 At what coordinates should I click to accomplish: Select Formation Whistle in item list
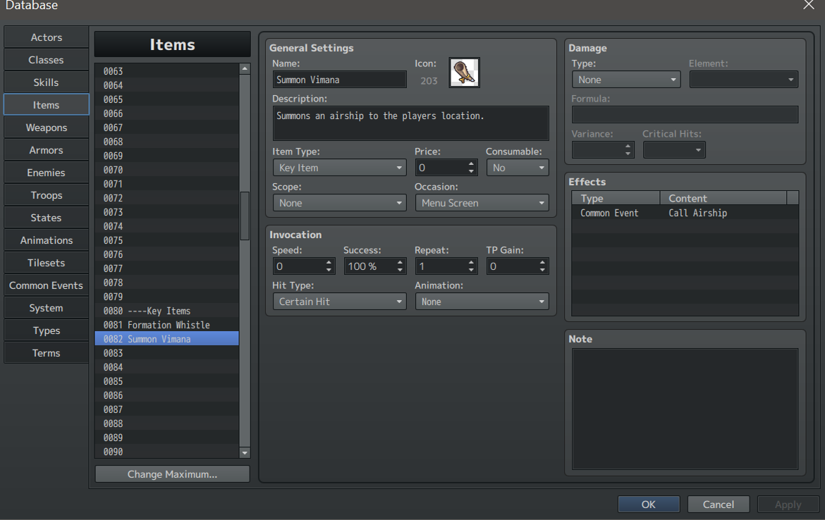pos(167,325)
